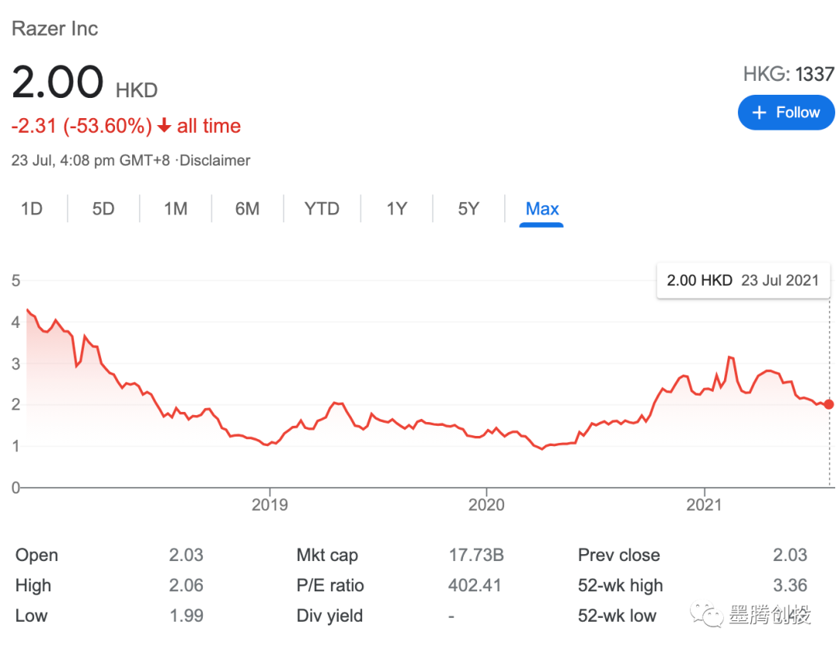Switch to the 5D range tab
The width and height of the screenshot is (839, 652).
103,209
